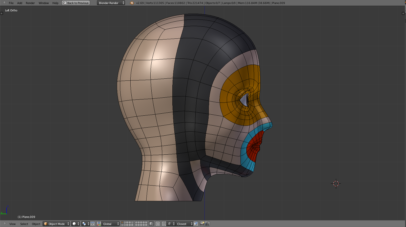Open the 3D View's Select menu
The width and height of the screenshot is (406, 227).
pyautogui.click(x=24, y=224)
